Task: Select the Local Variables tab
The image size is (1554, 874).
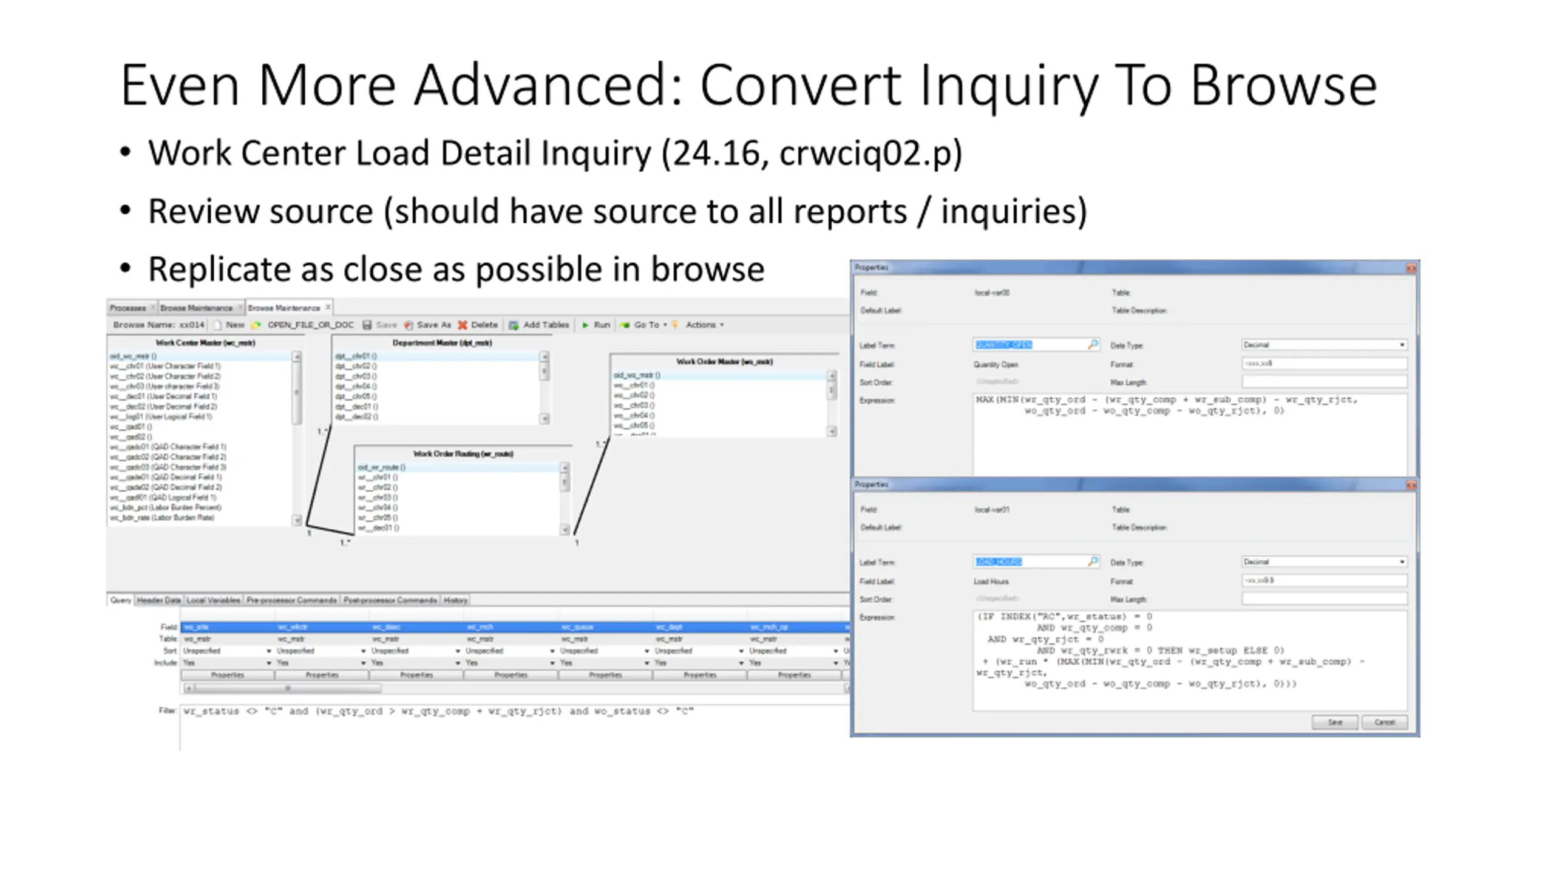Action: [x=213, y=600]
